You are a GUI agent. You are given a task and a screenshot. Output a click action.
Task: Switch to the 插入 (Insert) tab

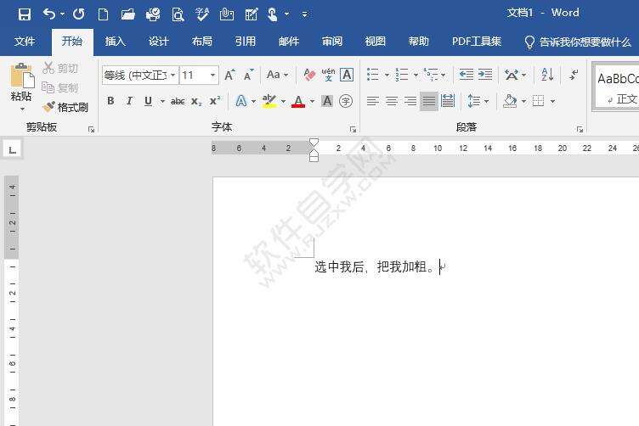[115, 42]
